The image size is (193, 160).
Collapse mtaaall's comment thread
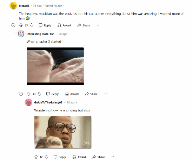click(13, 25)
